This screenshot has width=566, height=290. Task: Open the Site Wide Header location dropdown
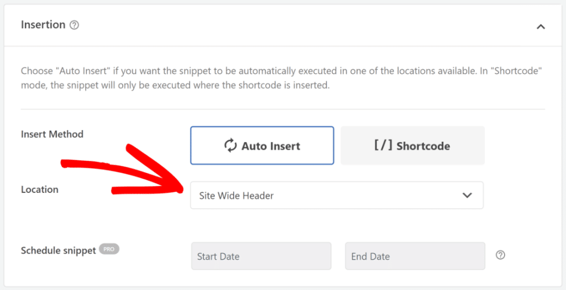(x=337, y=195)
